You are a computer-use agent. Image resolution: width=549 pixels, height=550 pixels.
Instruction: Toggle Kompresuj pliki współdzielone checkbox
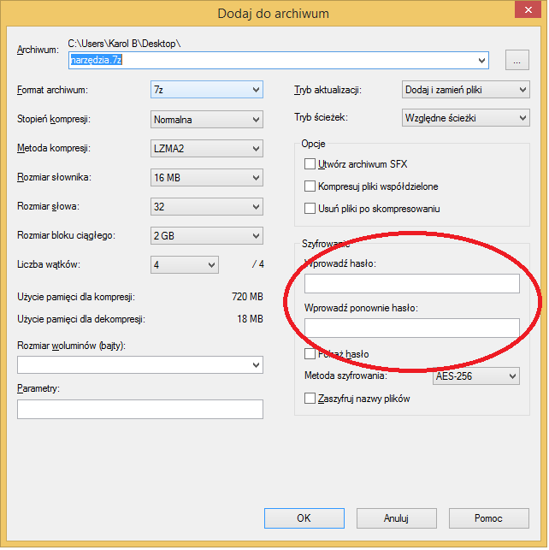(x=310, y=186)
